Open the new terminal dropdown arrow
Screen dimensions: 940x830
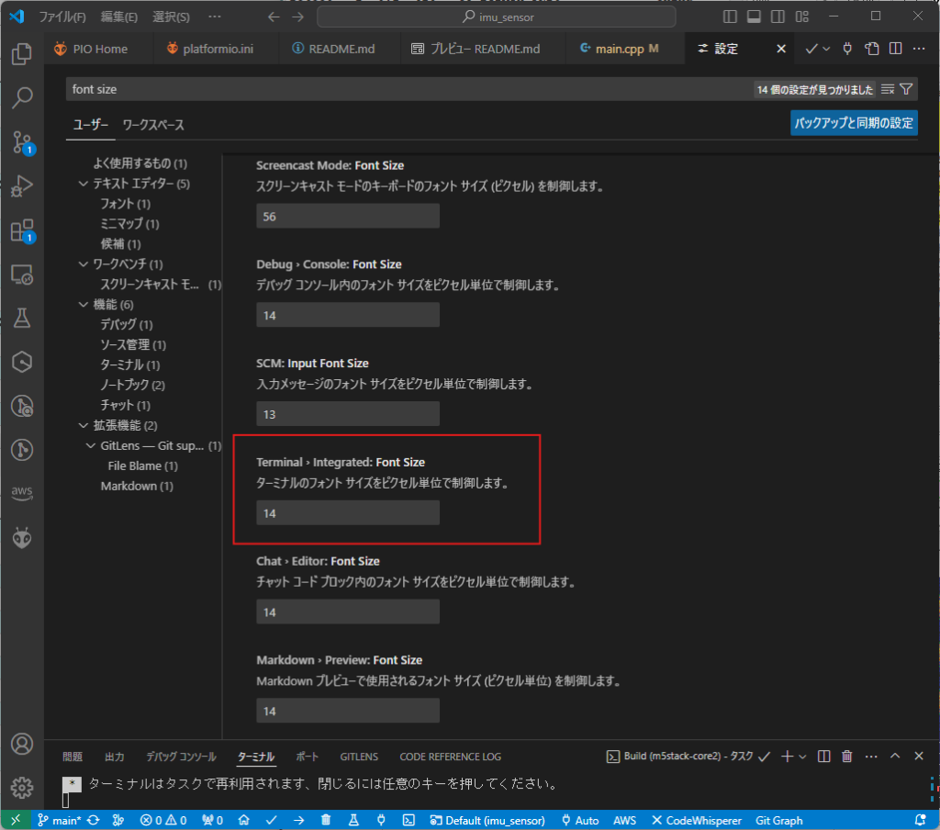[x=803, y=757]
